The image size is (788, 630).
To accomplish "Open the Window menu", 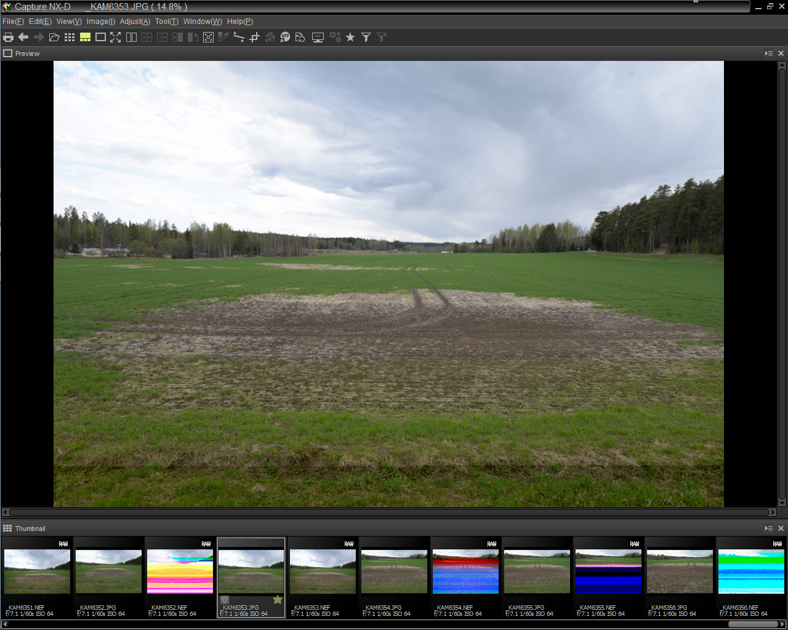I will tap(203, 22).
